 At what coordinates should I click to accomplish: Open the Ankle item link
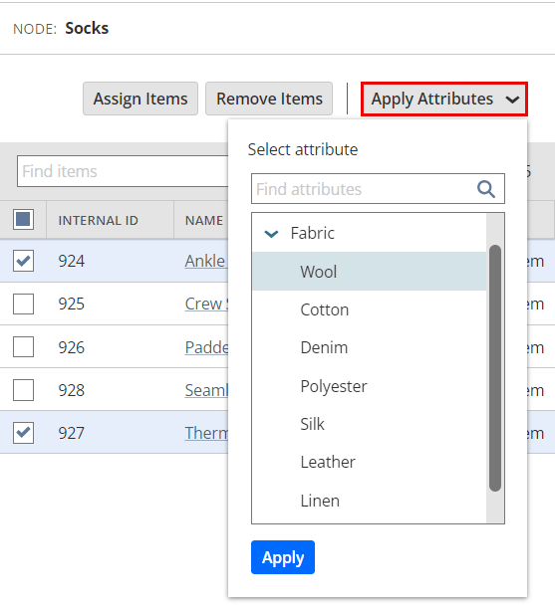[206, 261]
